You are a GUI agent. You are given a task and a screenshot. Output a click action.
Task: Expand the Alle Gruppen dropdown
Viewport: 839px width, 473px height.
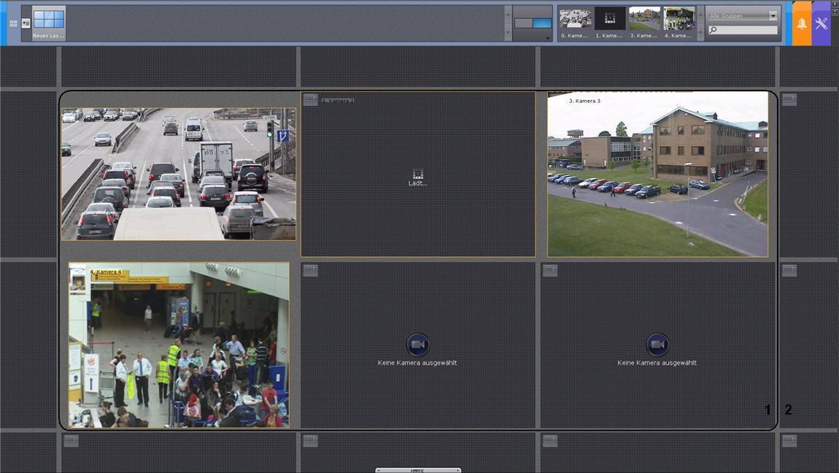773,15
